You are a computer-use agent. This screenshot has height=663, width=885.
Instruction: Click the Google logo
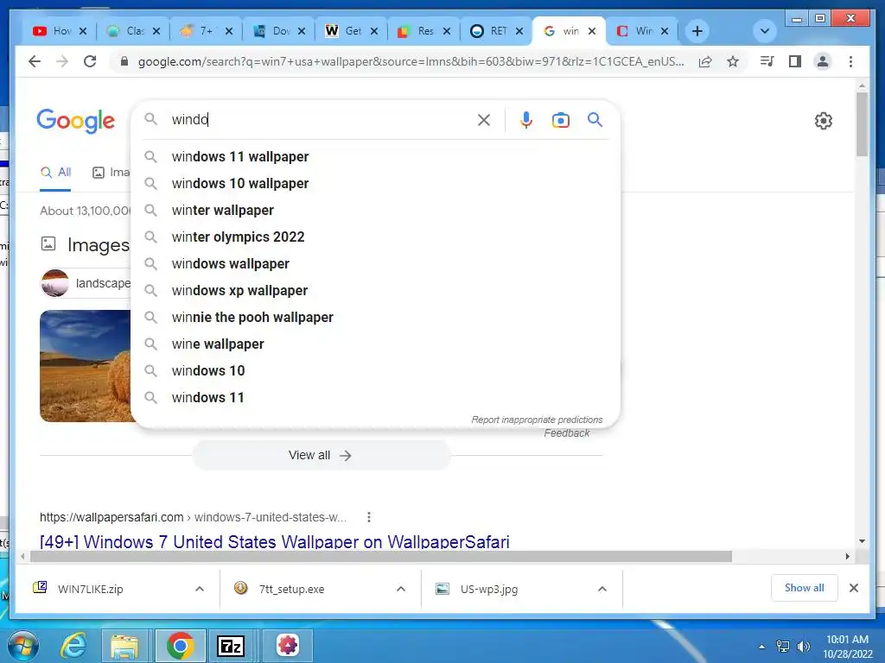(76, 121)
